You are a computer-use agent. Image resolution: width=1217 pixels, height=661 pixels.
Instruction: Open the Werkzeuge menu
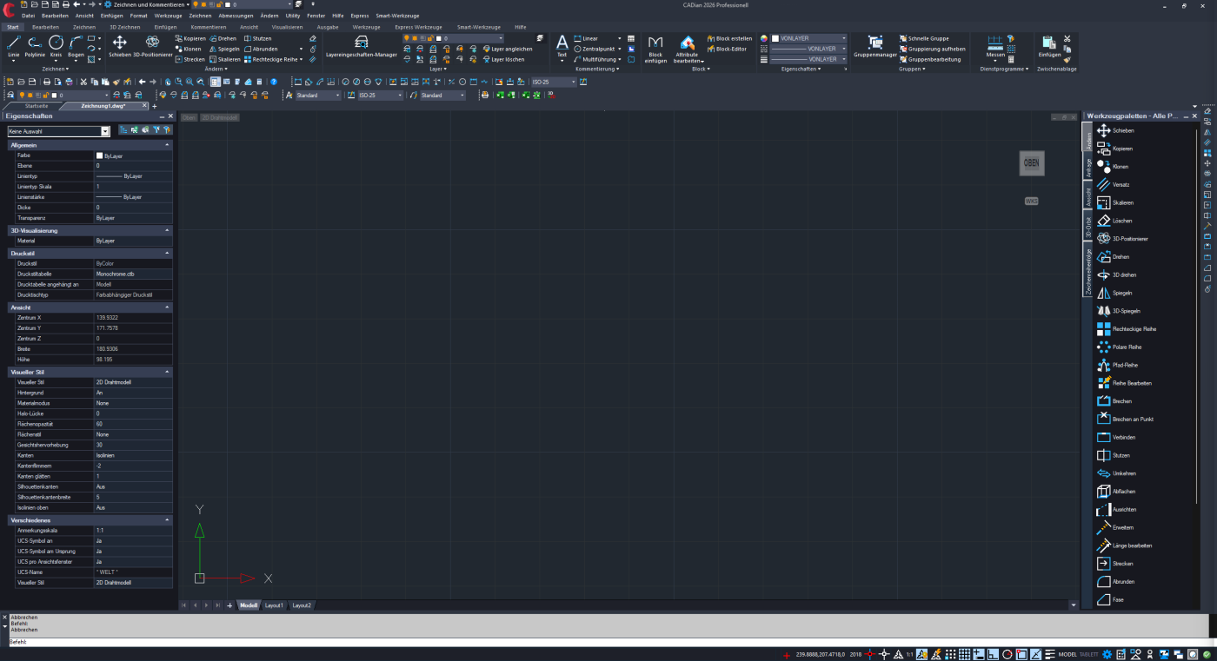[168, 16]
